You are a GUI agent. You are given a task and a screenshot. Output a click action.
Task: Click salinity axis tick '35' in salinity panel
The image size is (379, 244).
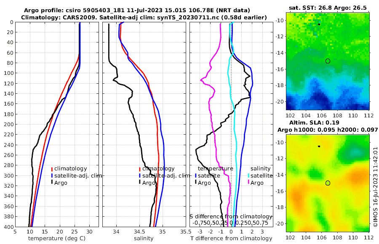(x=163, y=232)
